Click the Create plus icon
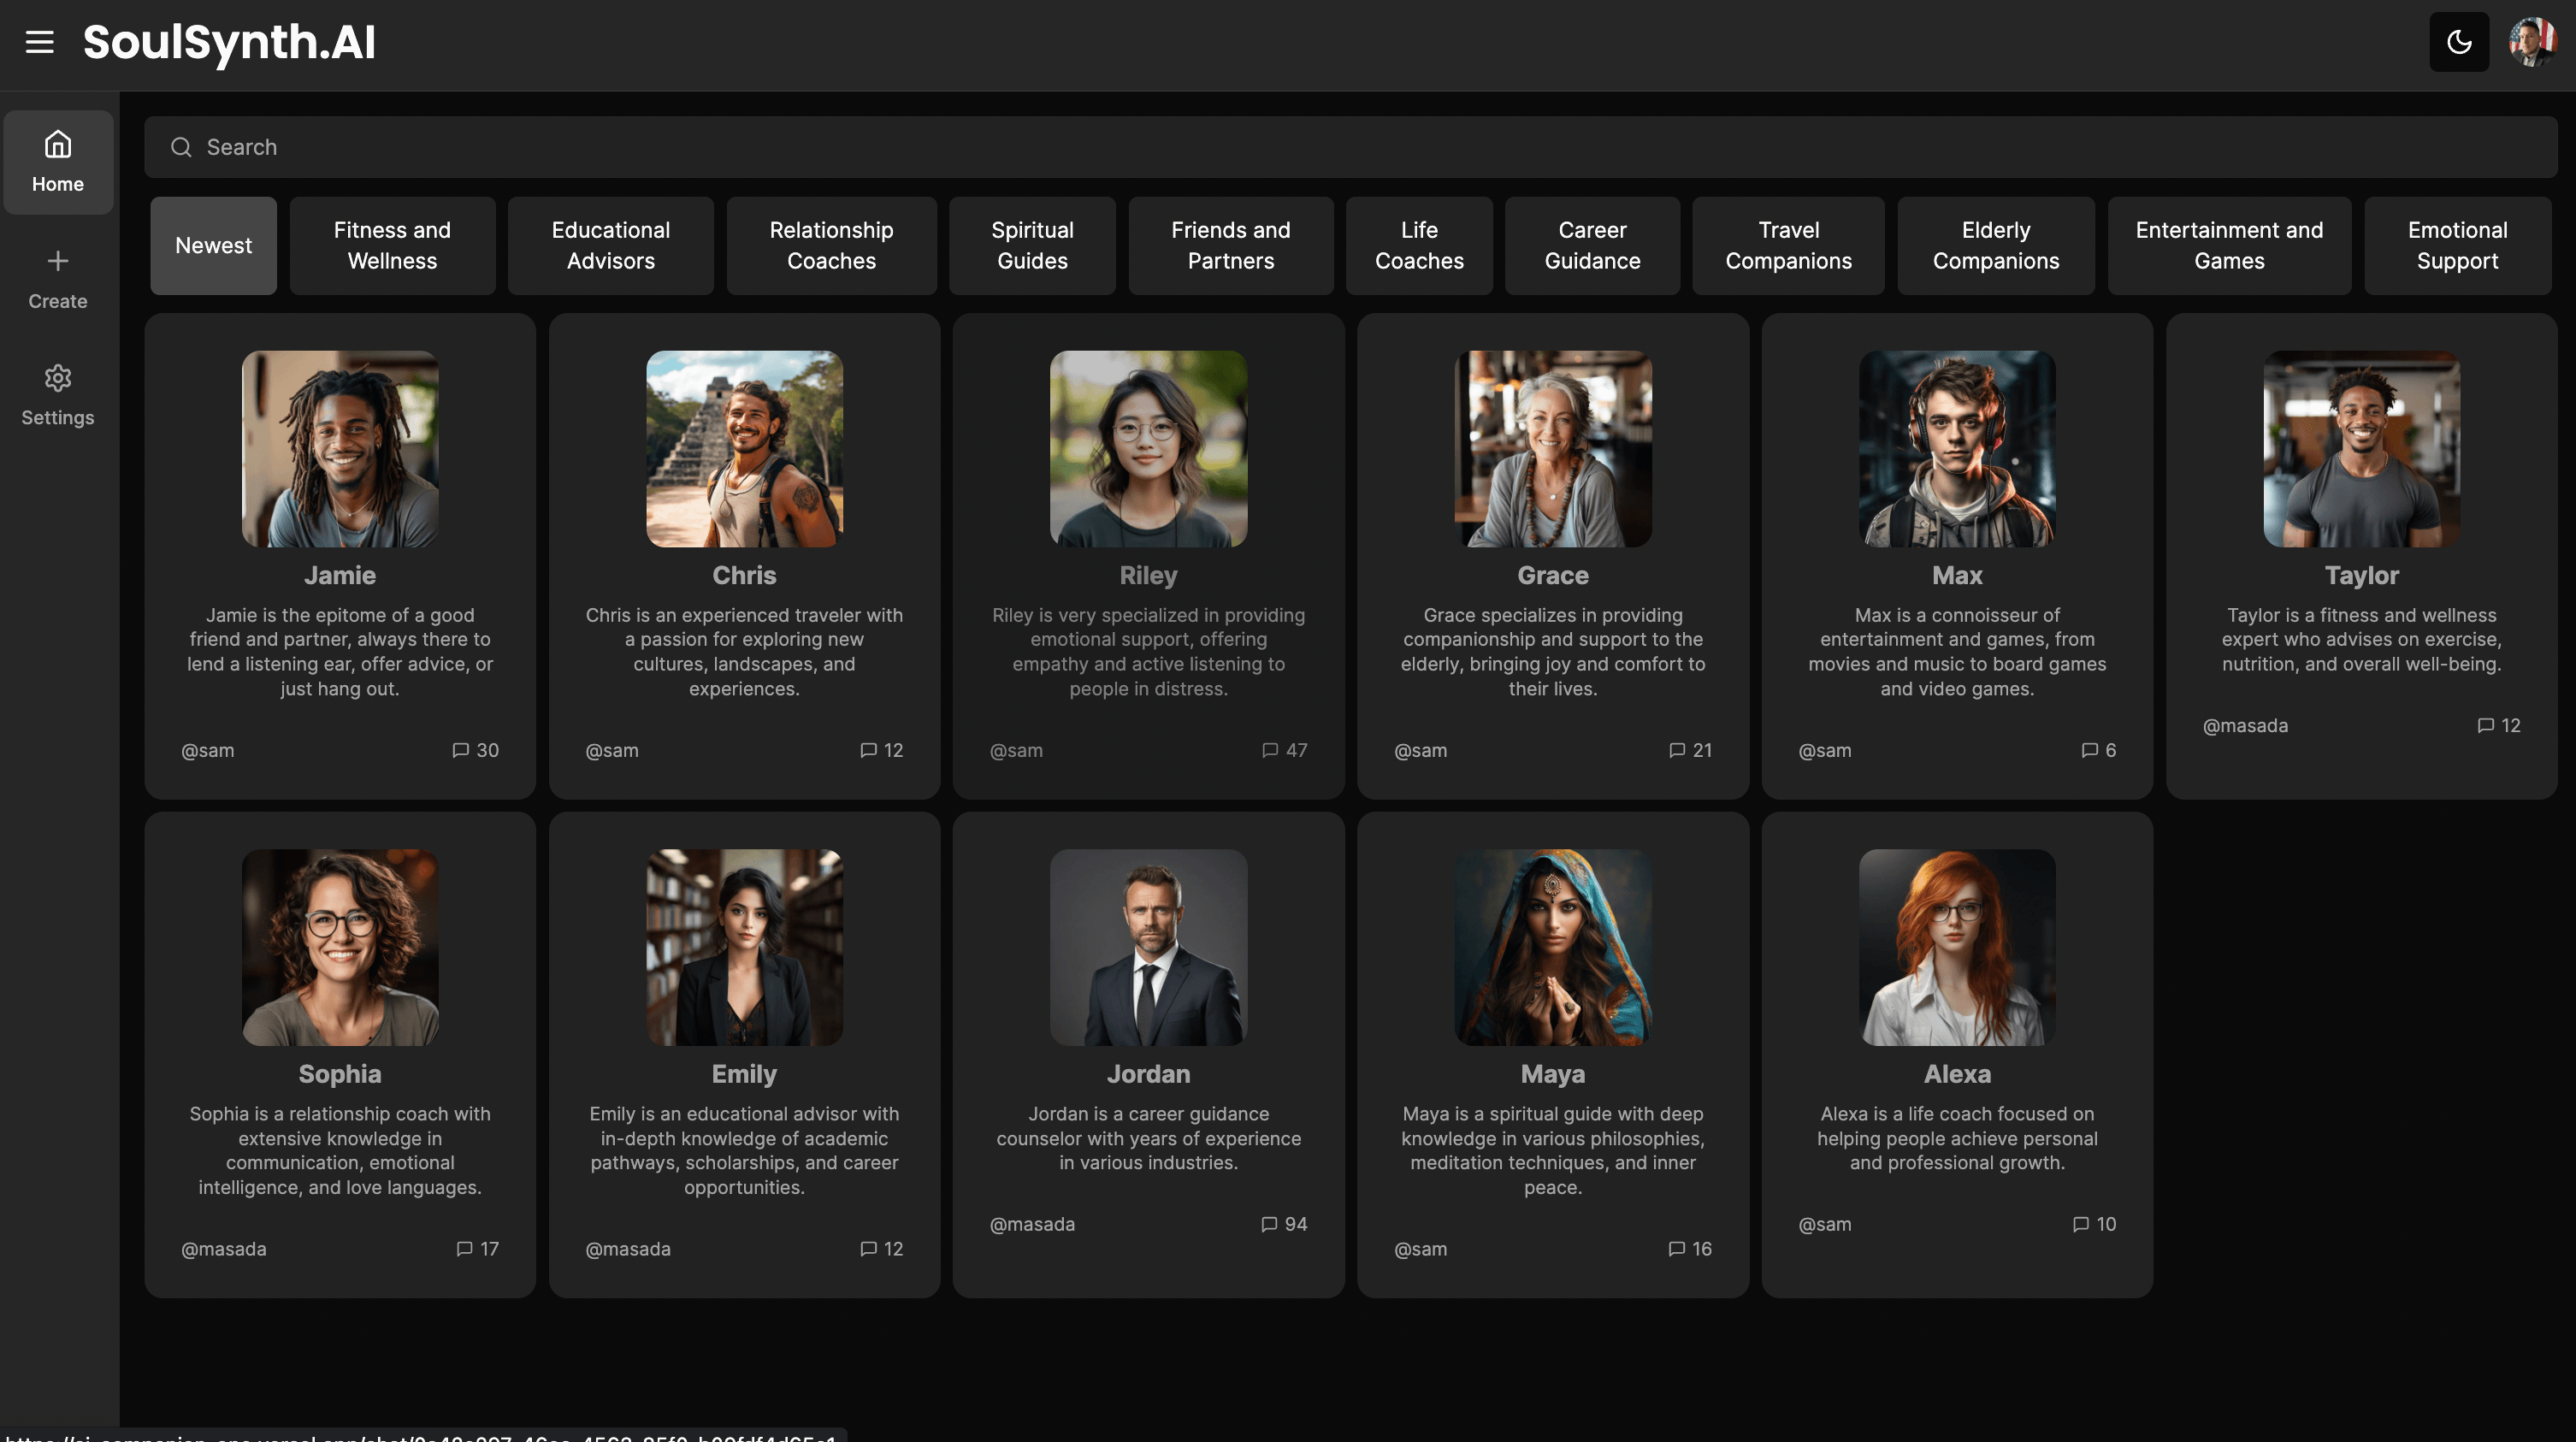Screen dimensions: 2576x1442 [x=58, y=262]
